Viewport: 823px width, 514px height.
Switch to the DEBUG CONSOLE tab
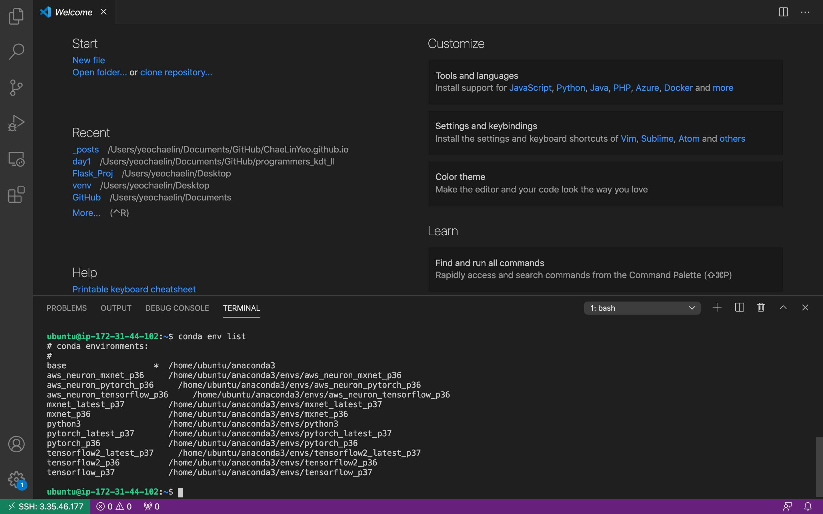(x=177, y=308)
